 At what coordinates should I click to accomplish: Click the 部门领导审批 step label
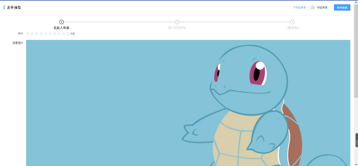[177, 28]
